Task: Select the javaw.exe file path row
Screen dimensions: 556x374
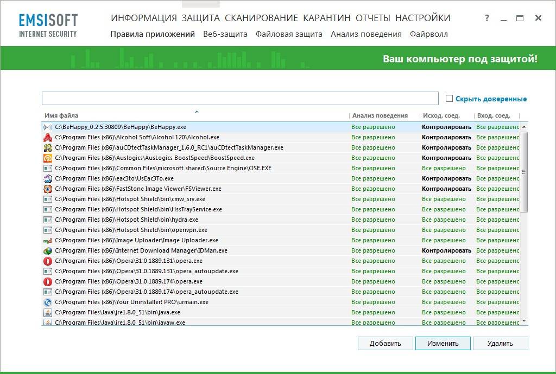Action: tap(120, 323)
